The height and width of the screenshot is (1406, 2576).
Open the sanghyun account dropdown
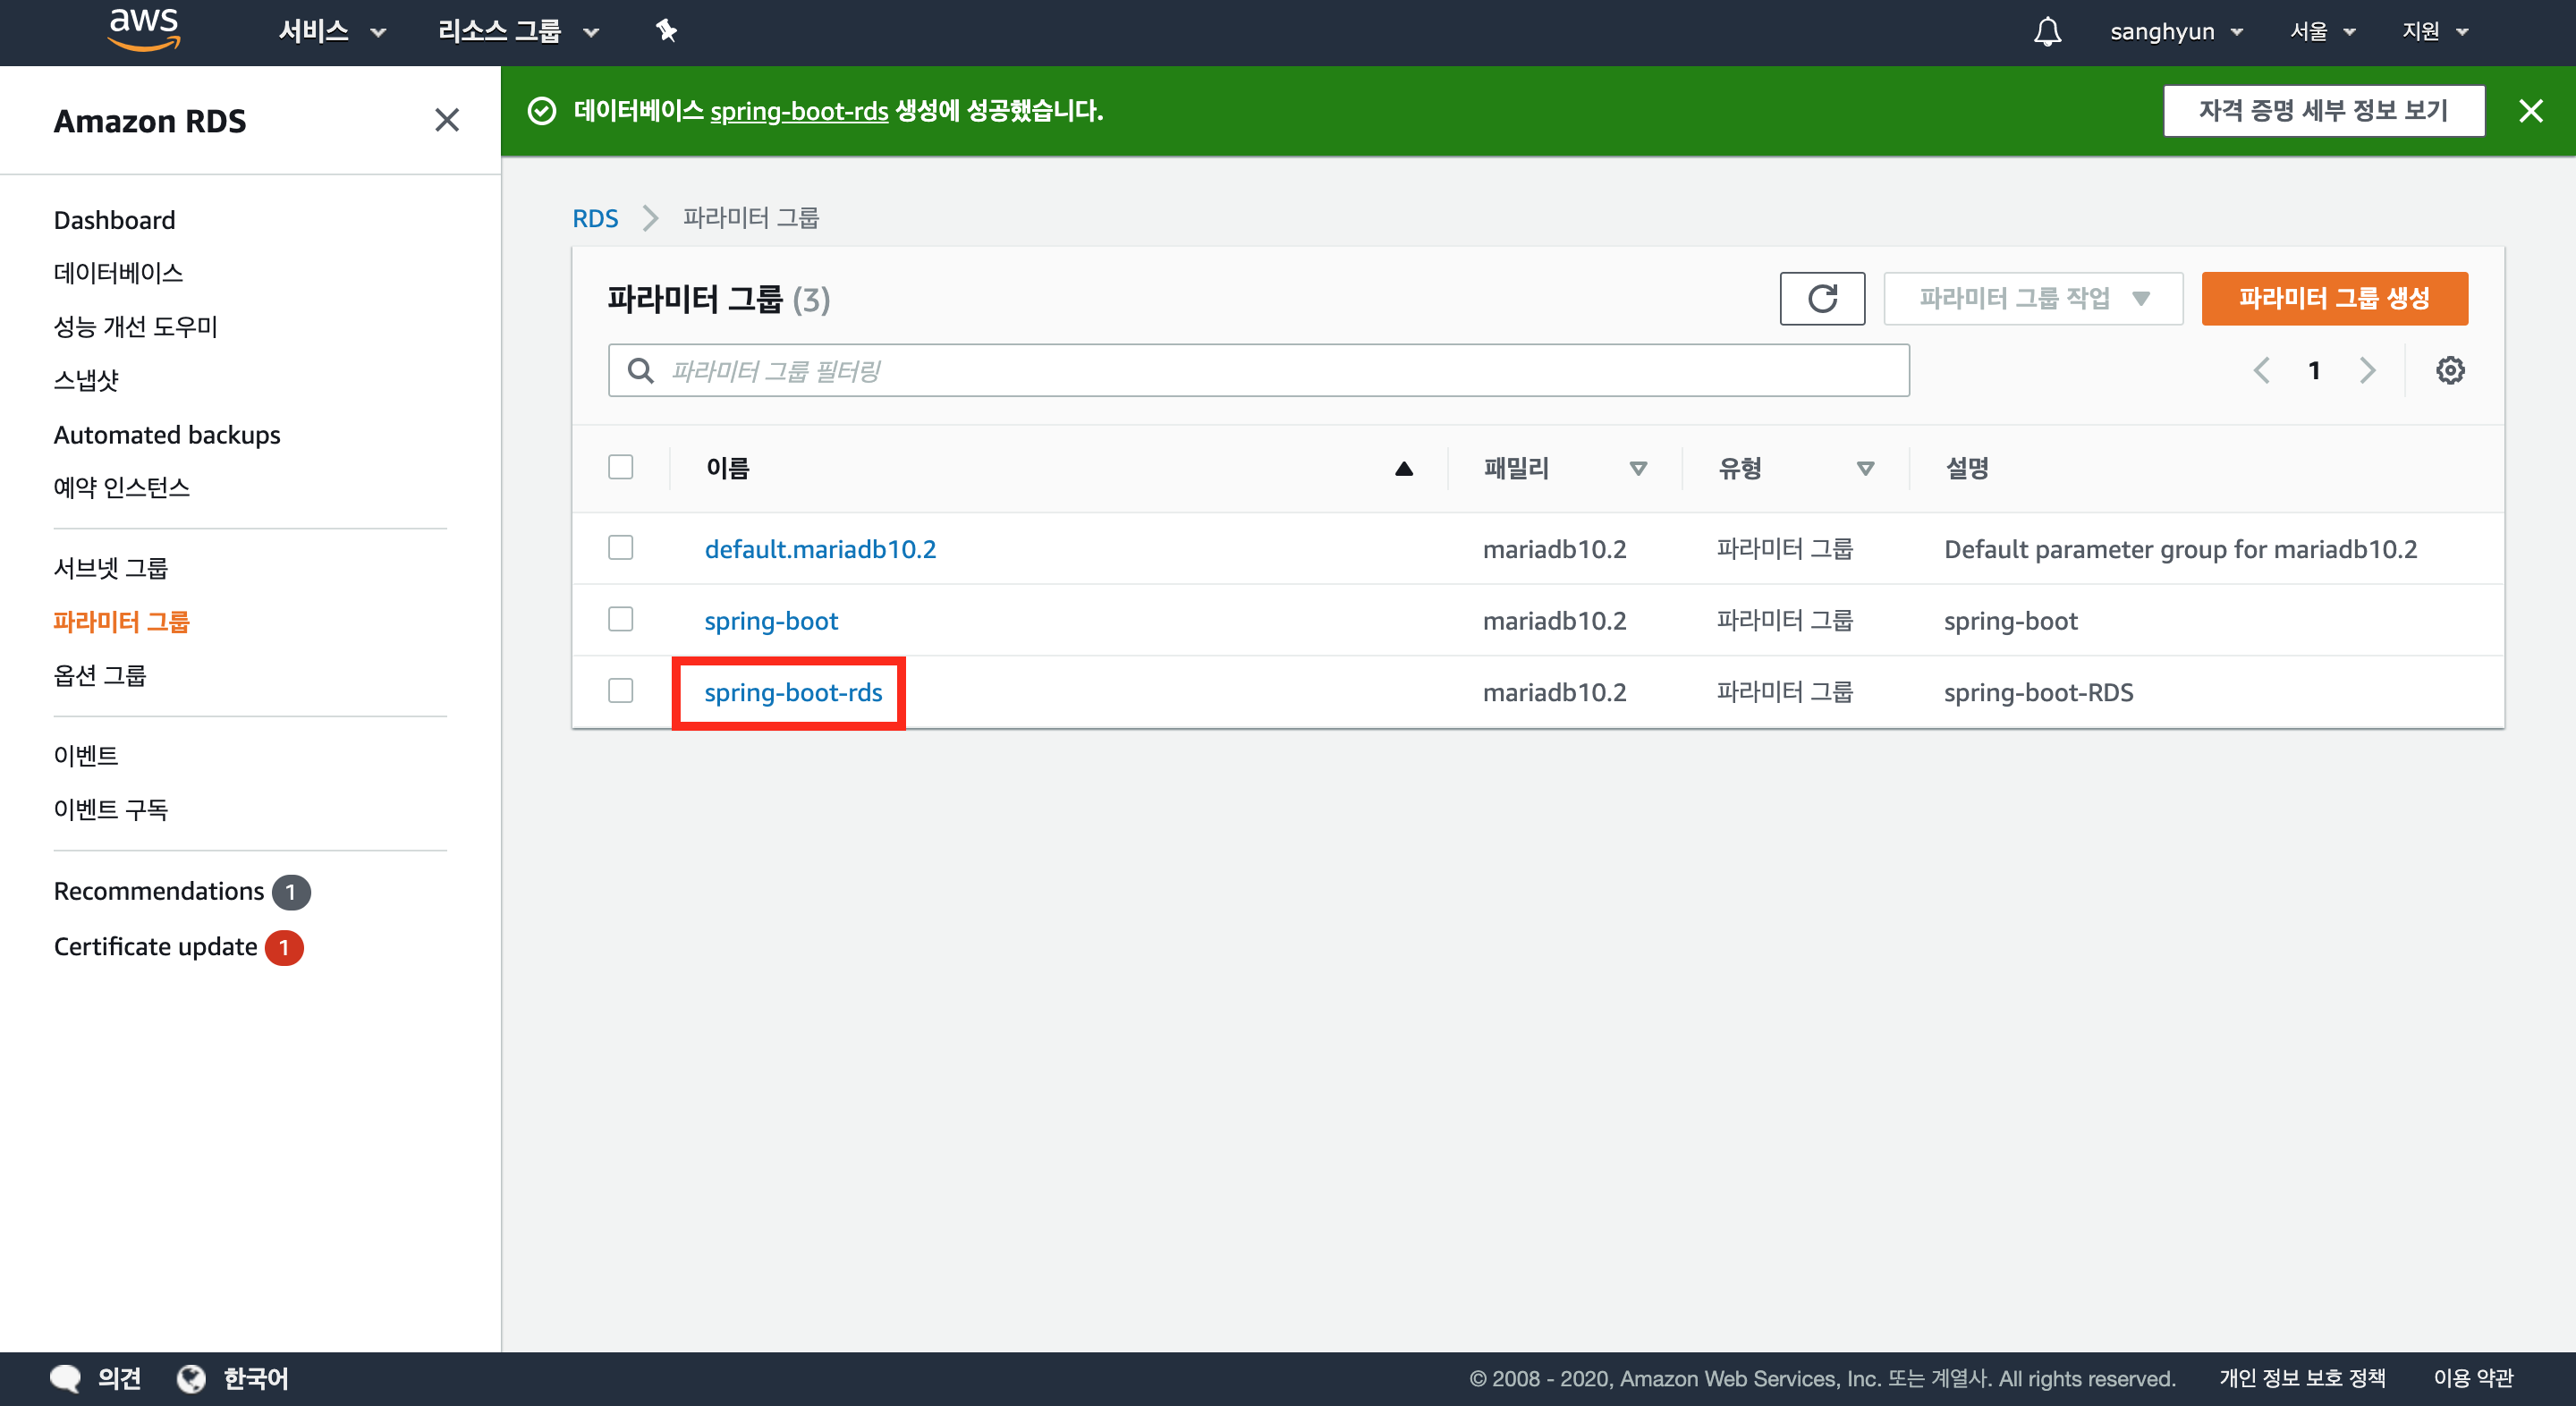click(x=2175, y=31)
